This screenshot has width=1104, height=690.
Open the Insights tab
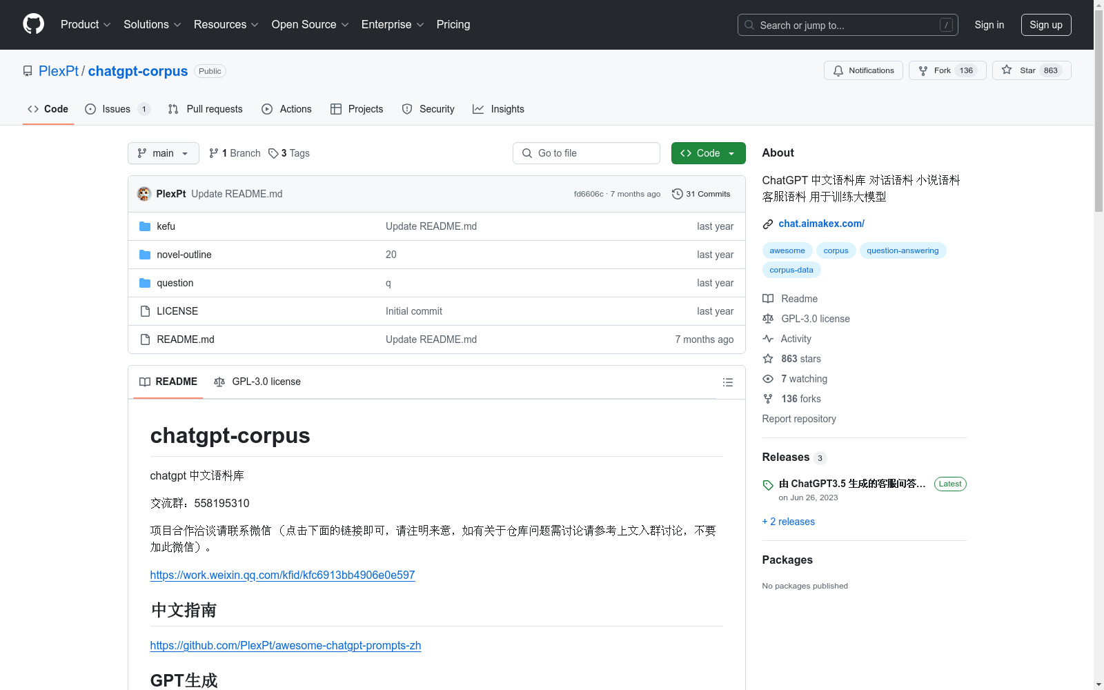498,109
